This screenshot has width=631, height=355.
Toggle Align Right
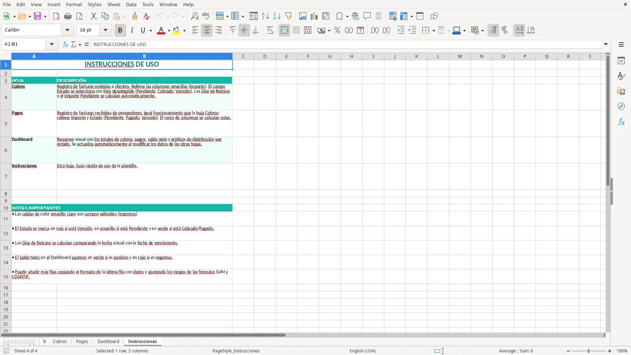pyautogui.click(x=218, y=31)
